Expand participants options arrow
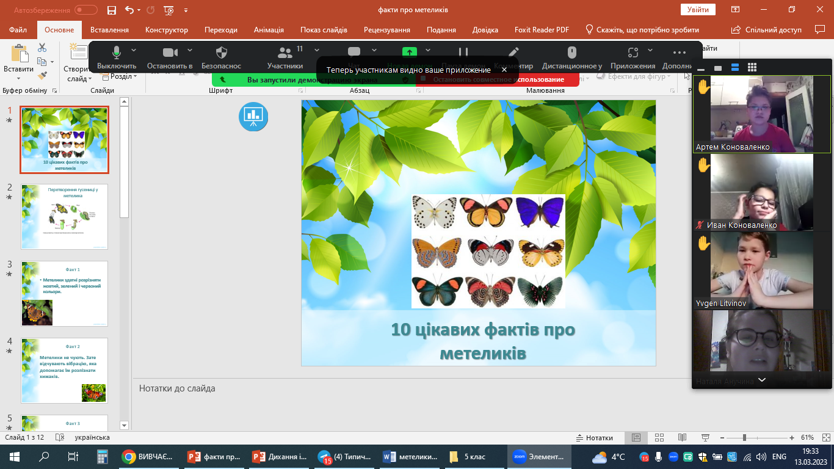Screen dimensions: 834x469 (316, 50)
